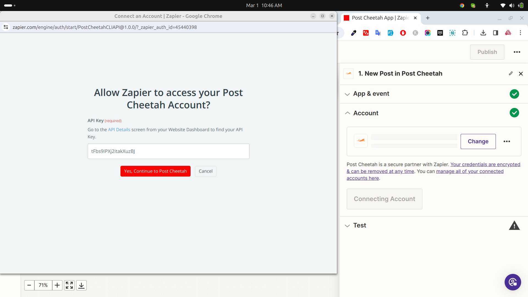The height and width of the screenshot is (297, 528).
Task: Click the Post Cheetah icon next to step title
Action: [x=348, y=73]
